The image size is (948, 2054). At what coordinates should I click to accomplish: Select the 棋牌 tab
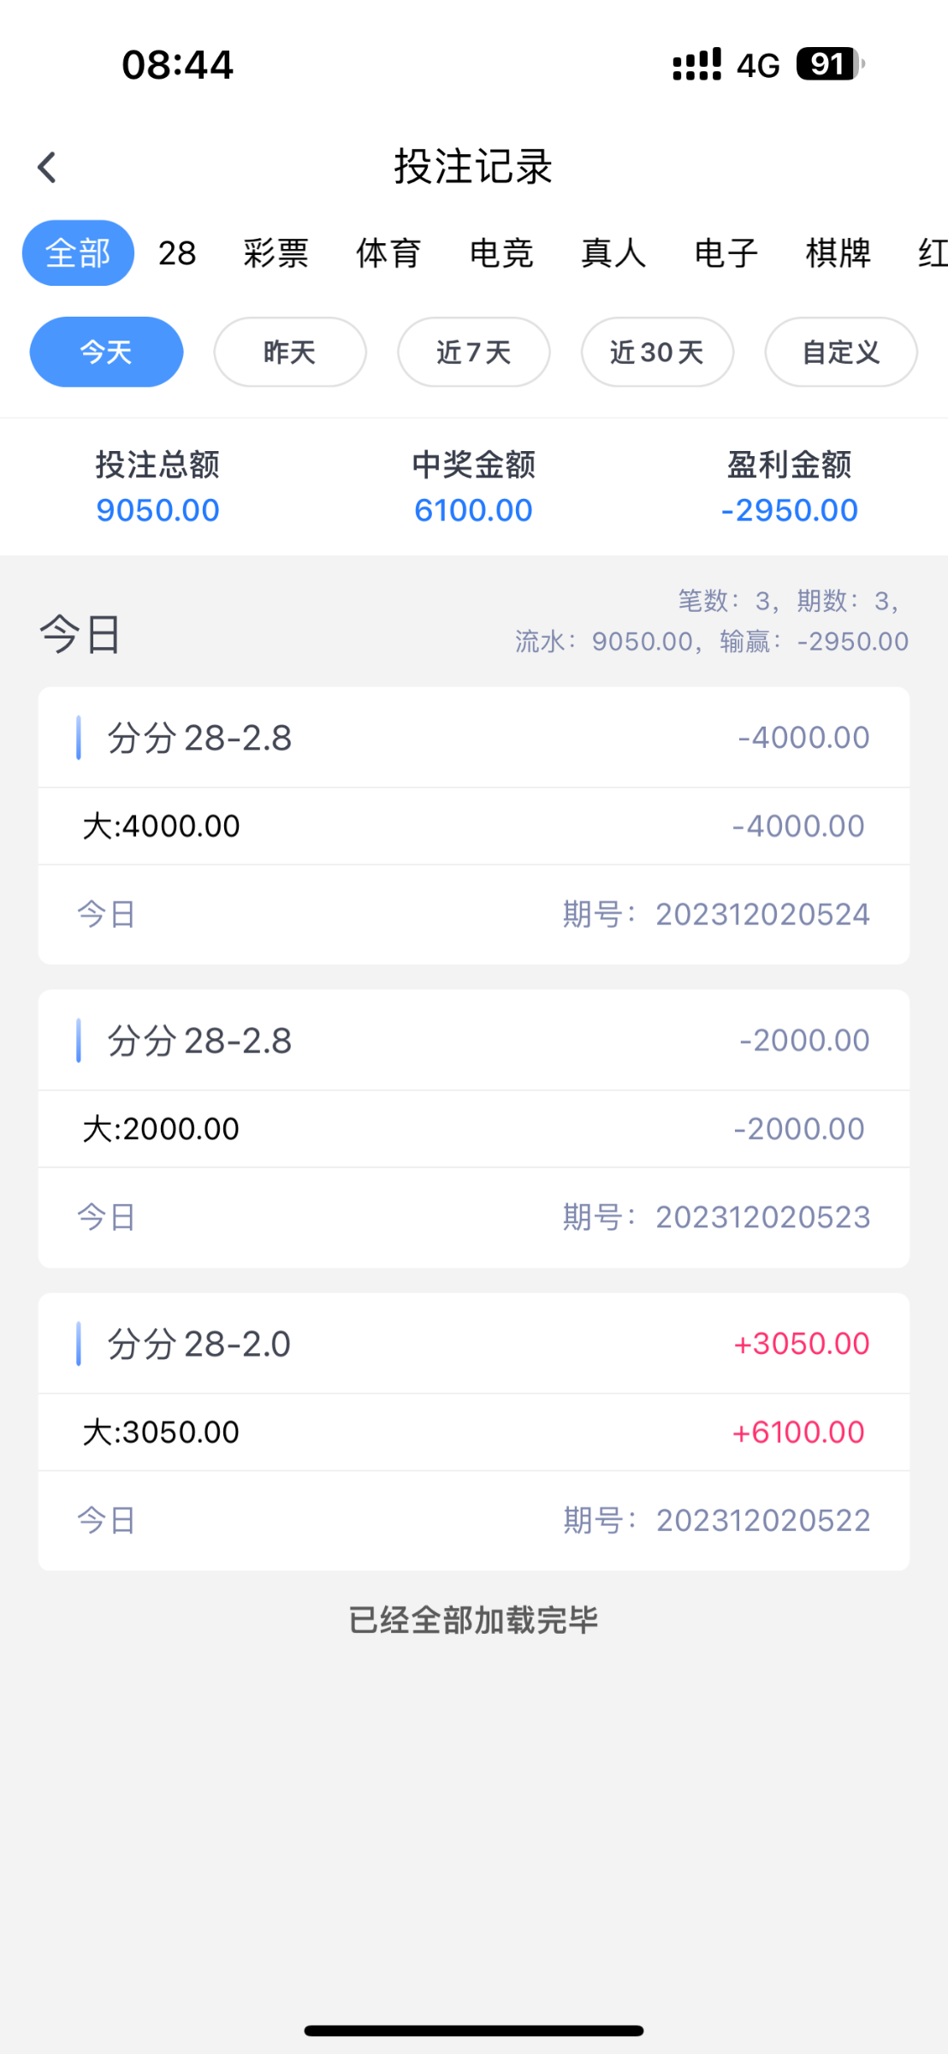(x=838, y=253)
